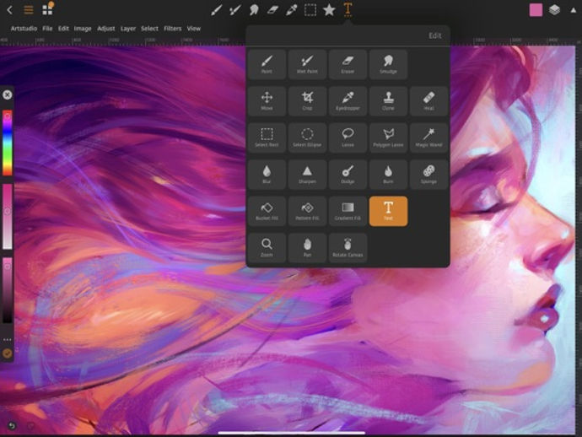Toggle the hamburger menu icon
582x437 pixels.
click(x=29, y=10)
